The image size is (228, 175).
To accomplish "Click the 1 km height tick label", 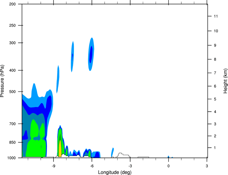I will [215, 148].
